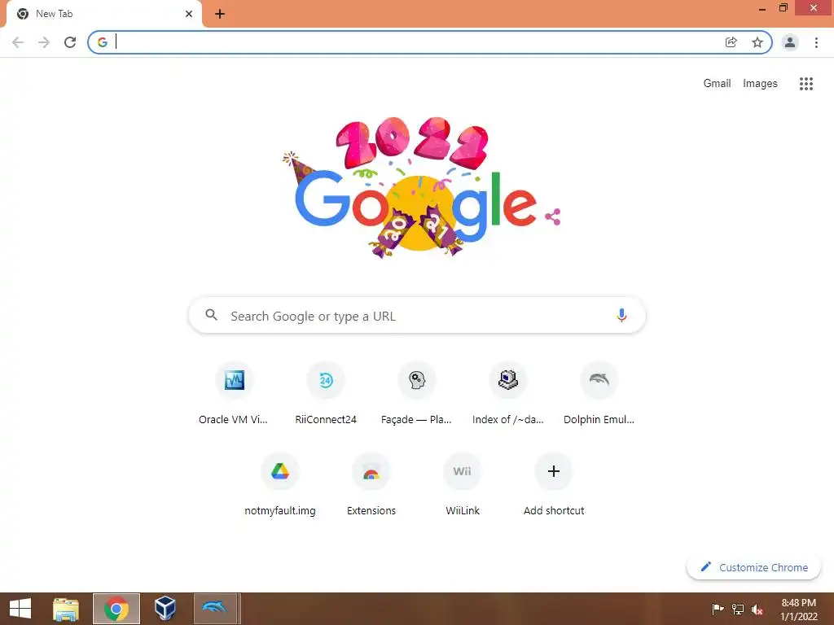Share the doodle with the pink share icon
Viewport: 834px width, 625px height.
point(553,216)
